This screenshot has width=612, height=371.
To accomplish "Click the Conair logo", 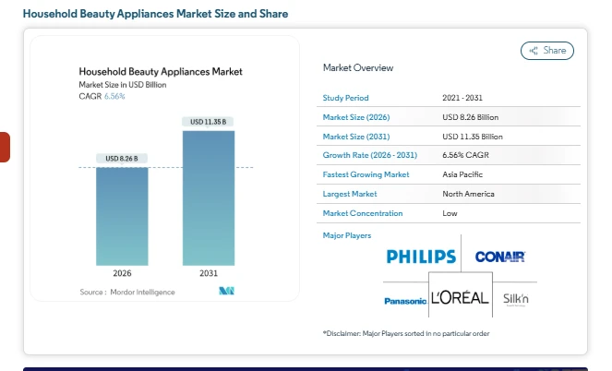I will (x=499, y=256).
